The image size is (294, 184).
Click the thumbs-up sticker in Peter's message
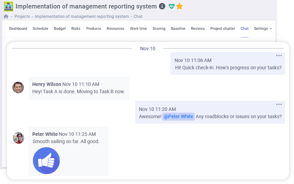[46, 161]
